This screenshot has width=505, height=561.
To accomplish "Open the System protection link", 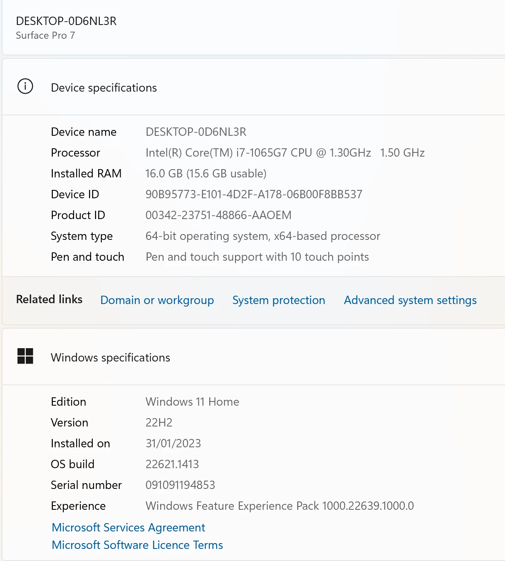I will (279, 300).
